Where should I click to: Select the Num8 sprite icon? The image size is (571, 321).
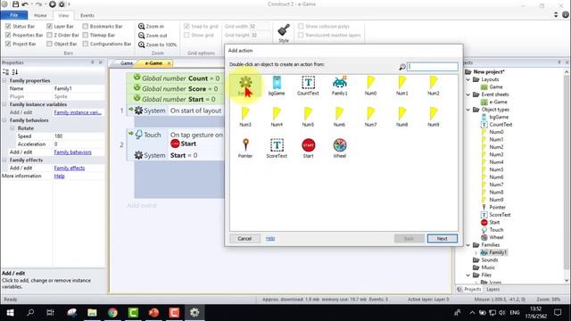pos(402,117)
